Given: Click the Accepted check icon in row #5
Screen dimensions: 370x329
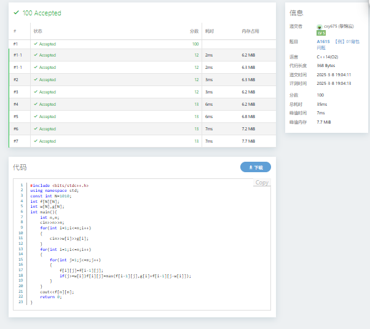Looking at the screenshot, I should pyautogui.click(x=36, y=117).
